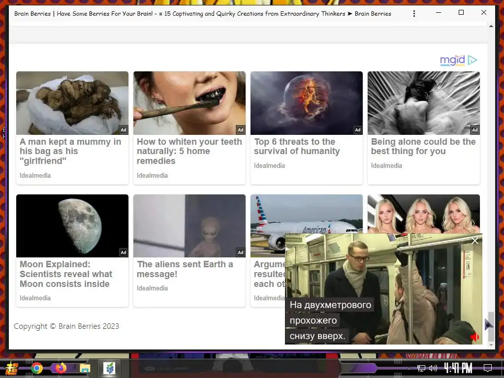Image resolution: width=504 pixels, height=378 pixels.
Task: Switch to the Brain Berries taskbar app
Action: click(x=110, y=368)
